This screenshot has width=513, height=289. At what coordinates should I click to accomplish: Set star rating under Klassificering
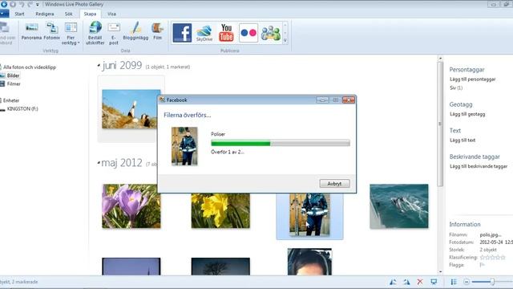(492, 257)
